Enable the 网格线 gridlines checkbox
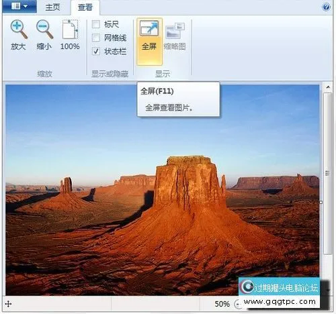 click(x=96, y=38)
